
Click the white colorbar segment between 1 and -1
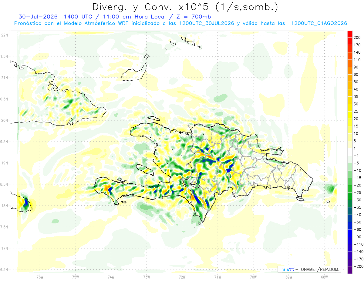pyautogui.click(x=350, y=152)
